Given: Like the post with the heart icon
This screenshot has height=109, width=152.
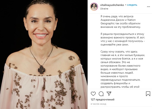Looking at the screenshot, I should pos(93,94).
